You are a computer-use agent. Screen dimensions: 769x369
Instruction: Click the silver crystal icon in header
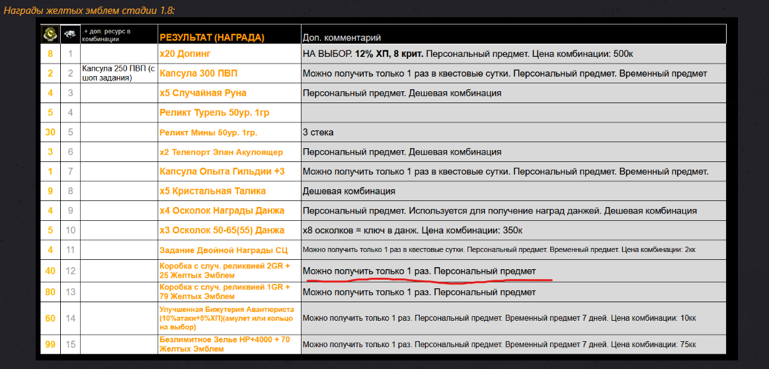70,34
